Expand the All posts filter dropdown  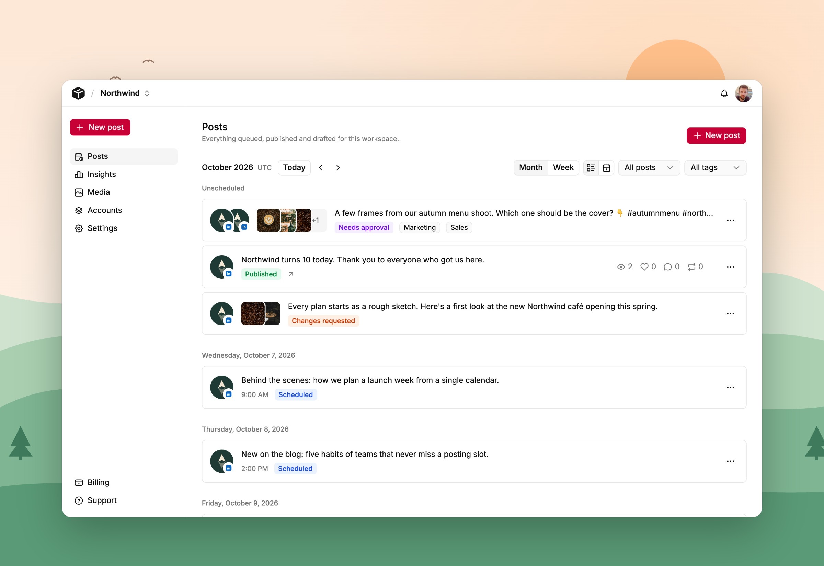point(649,168)
